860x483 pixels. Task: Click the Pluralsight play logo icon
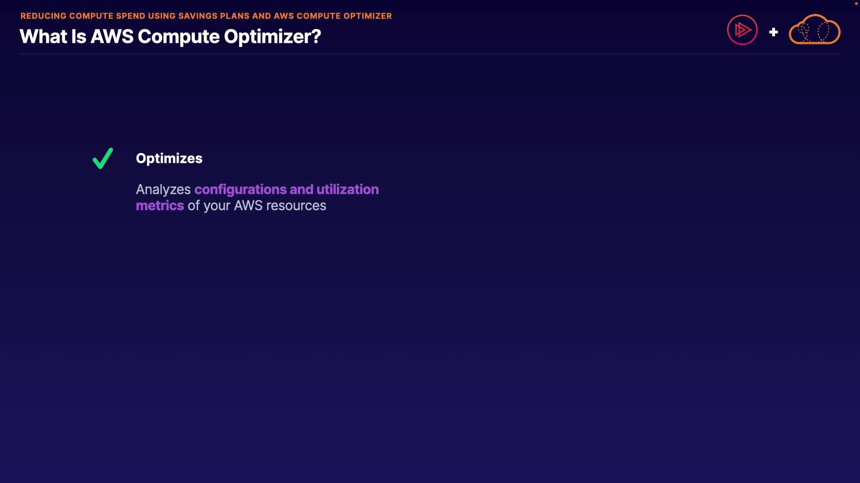[742, 30]
